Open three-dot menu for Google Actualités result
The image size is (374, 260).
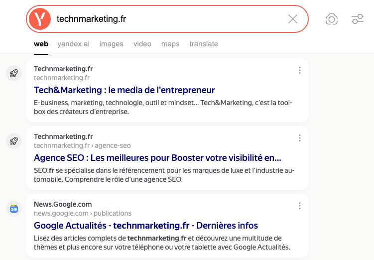click(x=300, y=206)
